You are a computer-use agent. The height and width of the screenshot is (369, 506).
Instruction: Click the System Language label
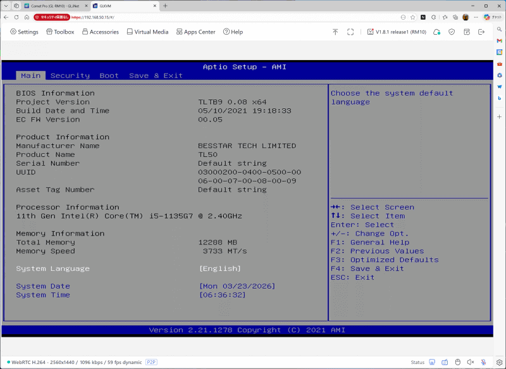click(x=53, y=268)
